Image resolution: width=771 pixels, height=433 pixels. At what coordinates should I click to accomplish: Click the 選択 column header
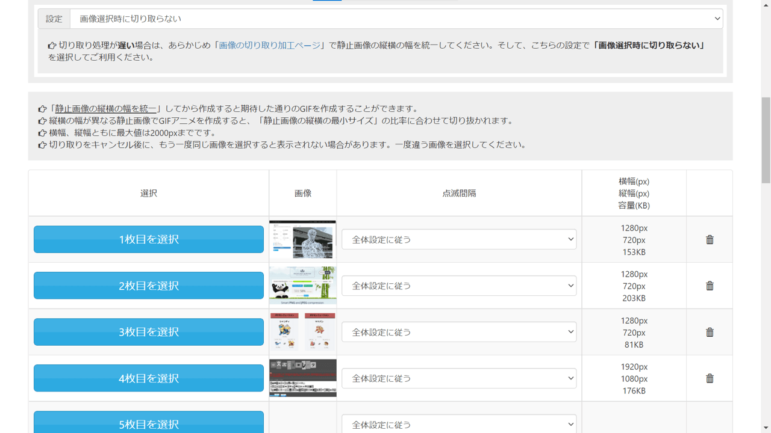pyautogui.click(x=149, y=193)
